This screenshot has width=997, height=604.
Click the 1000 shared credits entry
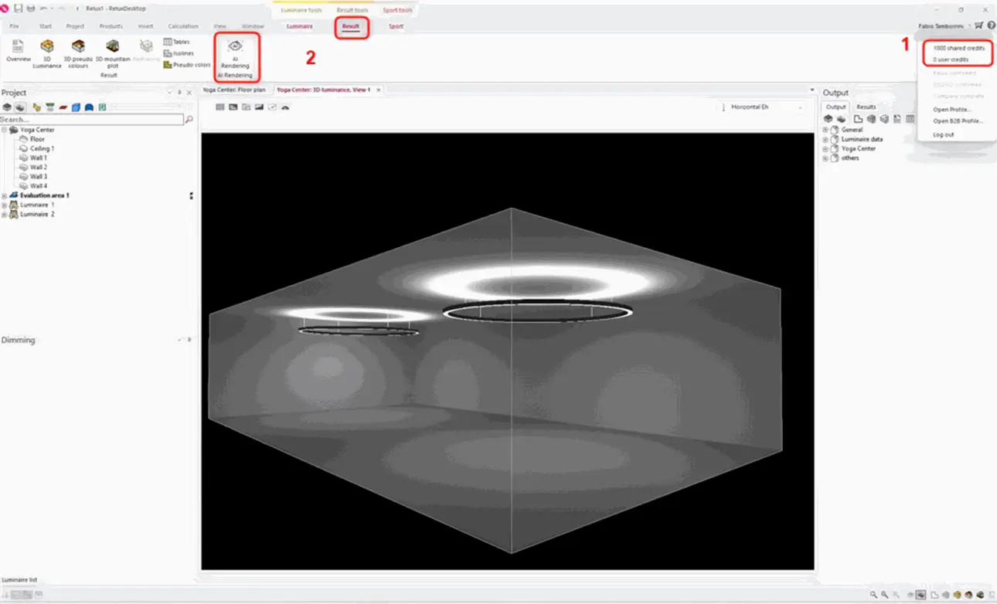(x=958, y=48)
